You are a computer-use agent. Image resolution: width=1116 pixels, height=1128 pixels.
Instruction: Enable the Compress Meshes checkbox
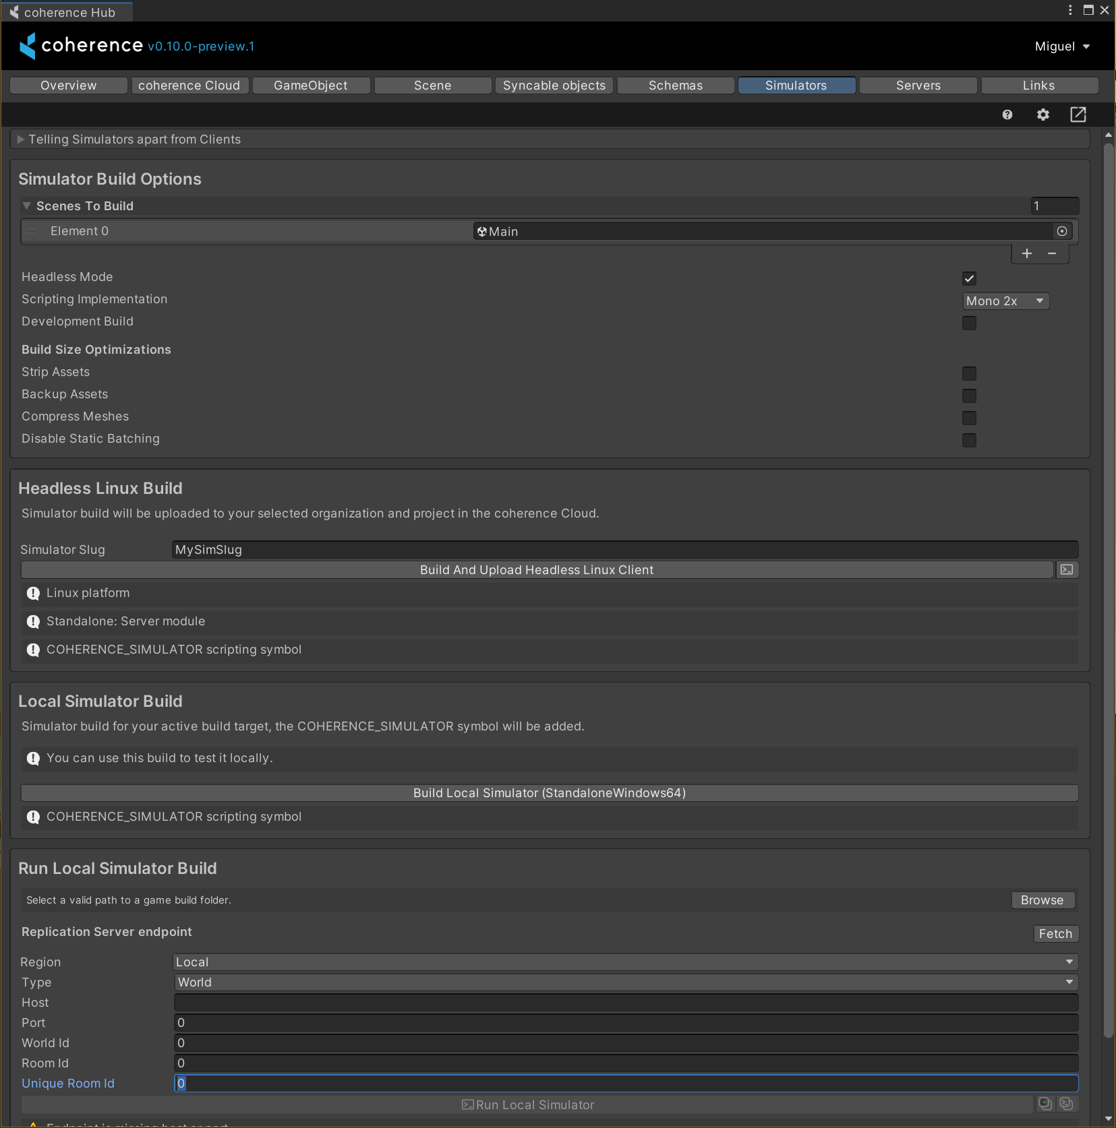[x=969, y=418]
